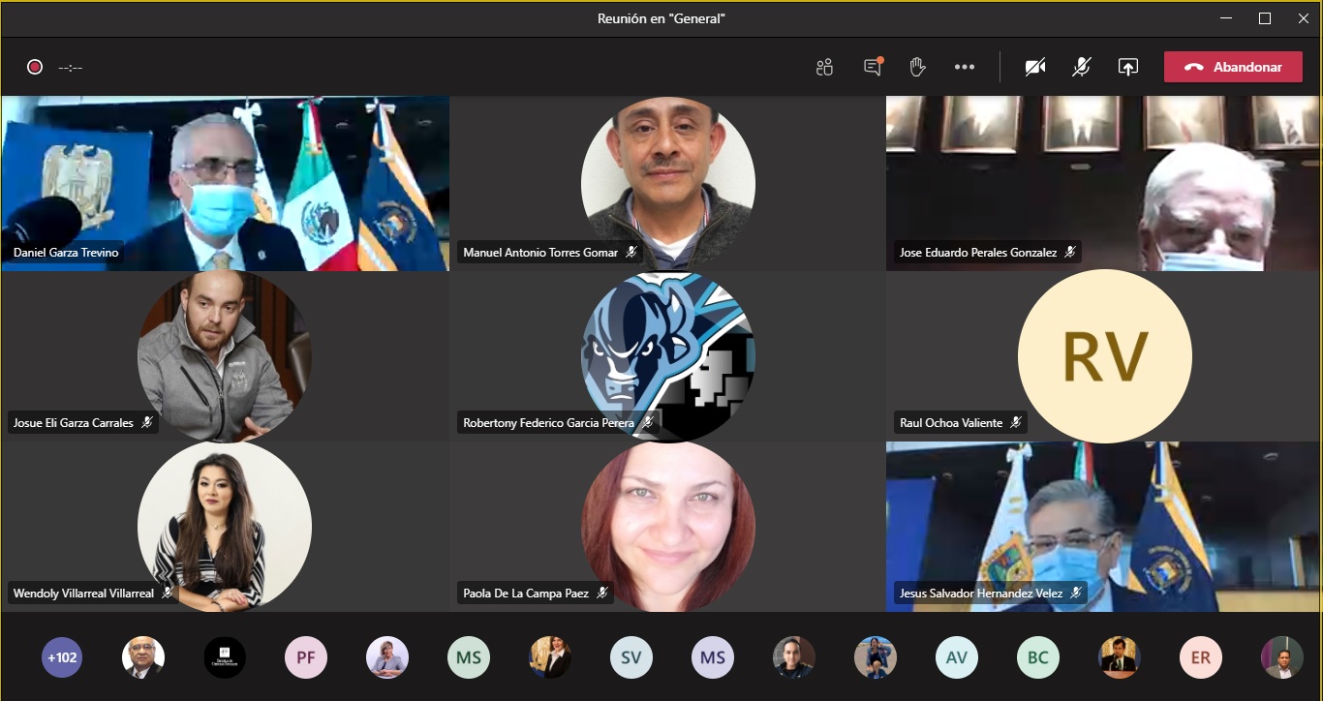Unmute the microphone
The image size is (1323, 701).
[1082, 67]
